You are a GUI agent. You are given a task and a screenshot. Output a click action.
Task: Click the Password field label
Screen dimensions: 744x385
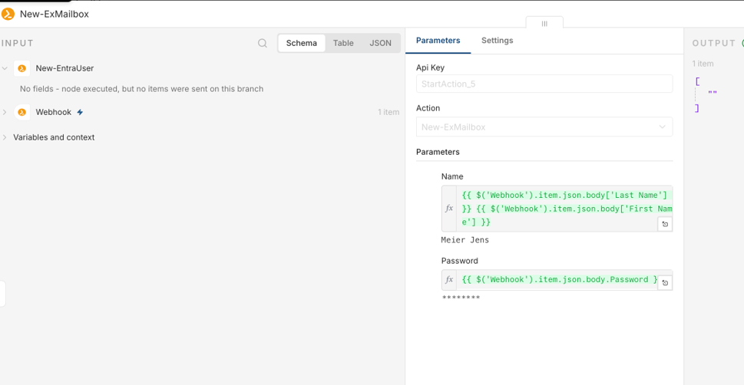[459, 261]
